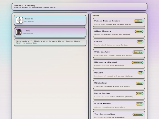Viewport: 159px width, 119px height.
Task: Click 'Views out windows around the world.' text
Action: tap(112, 86)
